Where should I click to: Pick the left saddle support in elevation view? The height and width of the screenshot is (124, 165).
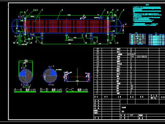click(42, 36)
